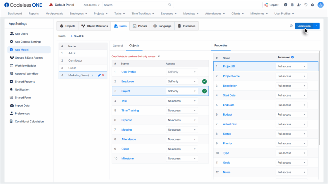Open Task access dropdown
Viewport: 328px width, 184px height.
coord(182,101)
